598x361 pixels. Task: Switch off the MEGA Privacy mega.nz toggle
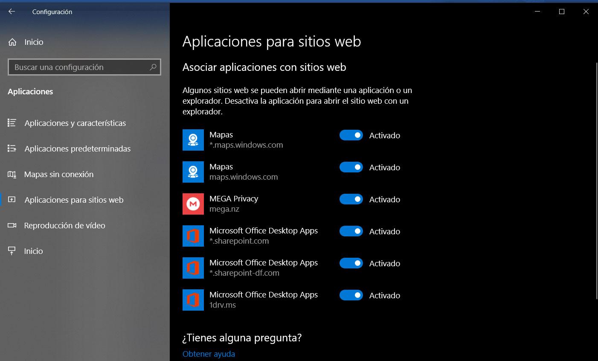tap(351, 199)
